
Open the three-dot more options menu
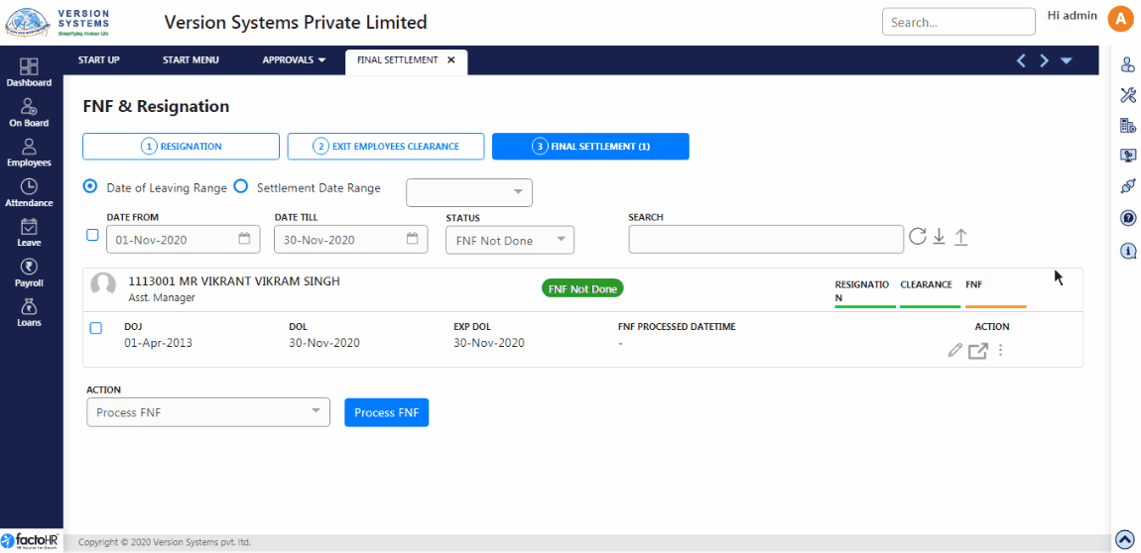click(x=1000, y=350)
